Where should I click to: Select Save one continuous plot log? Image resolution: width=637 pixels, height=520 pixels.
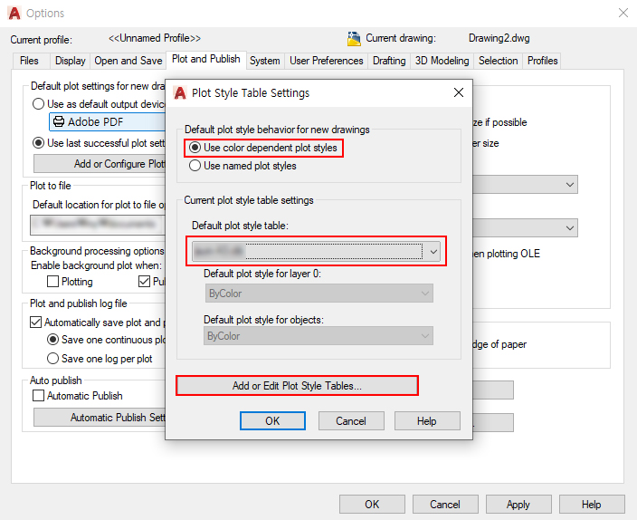(x=52, y=340)
